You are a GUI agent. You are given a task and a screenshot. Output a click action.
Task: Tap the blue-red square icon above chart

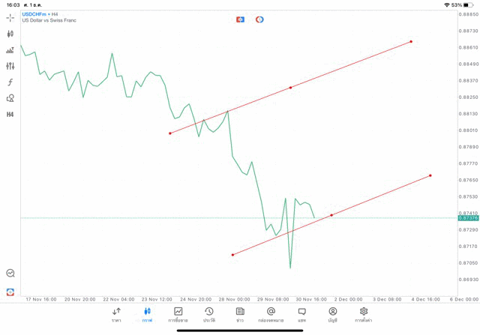pyautogui.click(x=240, y=19)
